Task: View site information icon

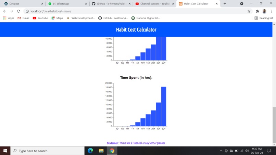Action: (27, 11)
